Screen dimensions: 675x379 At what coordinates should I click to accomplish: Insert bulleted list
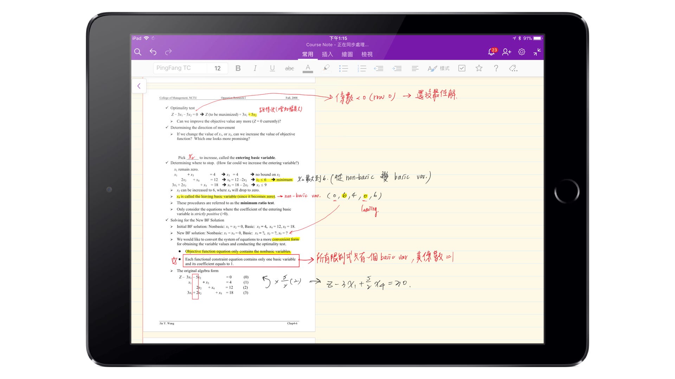(343, 68)
